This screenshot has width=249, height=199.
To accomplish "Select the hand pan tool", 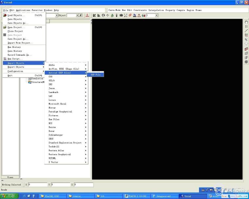I will point(246,22).
